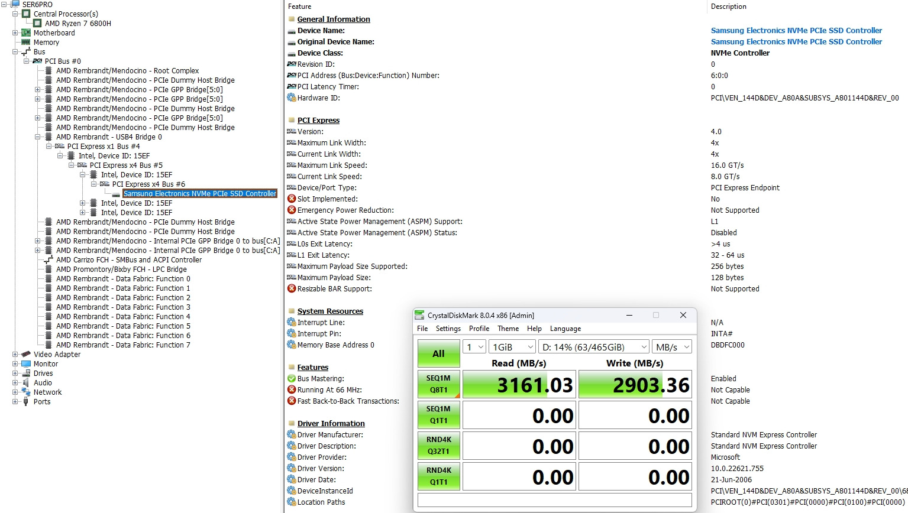
Task: Click the Audio speaker icon
Action: point(26,382)
